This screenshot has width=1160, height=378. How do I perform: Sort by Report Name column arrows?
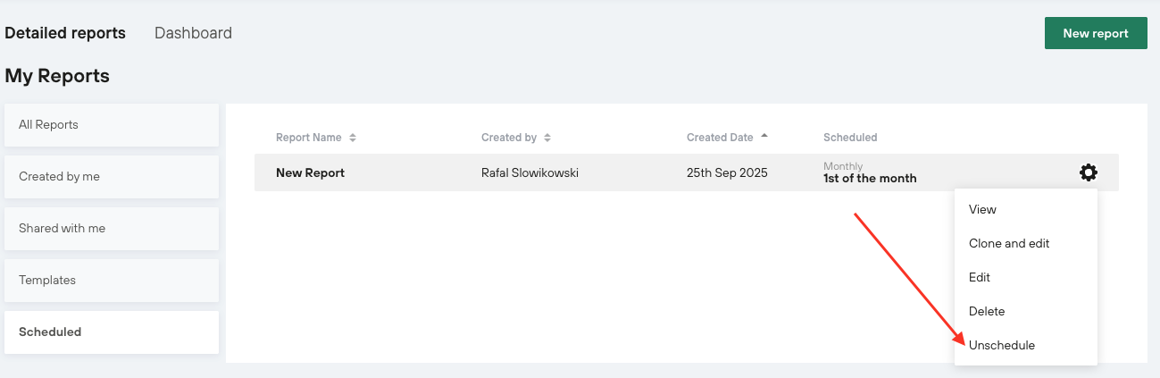pos(353,138)
